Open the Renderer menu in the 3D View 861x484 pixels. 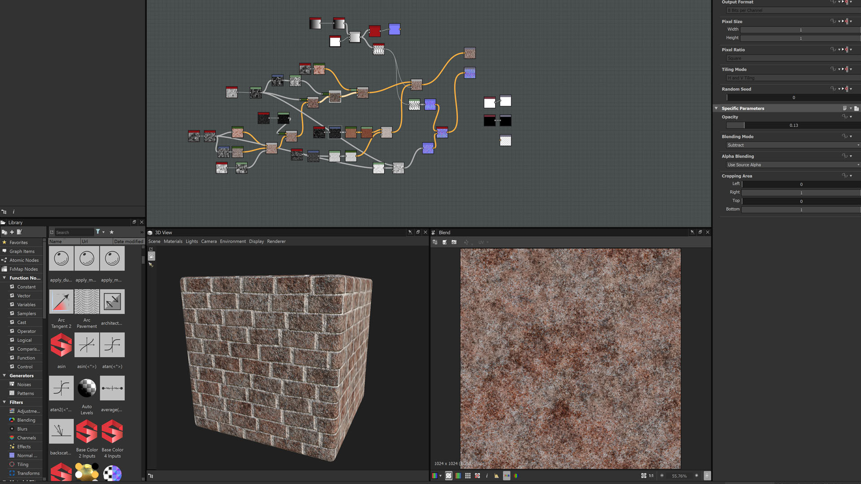(x=276, y=241)
